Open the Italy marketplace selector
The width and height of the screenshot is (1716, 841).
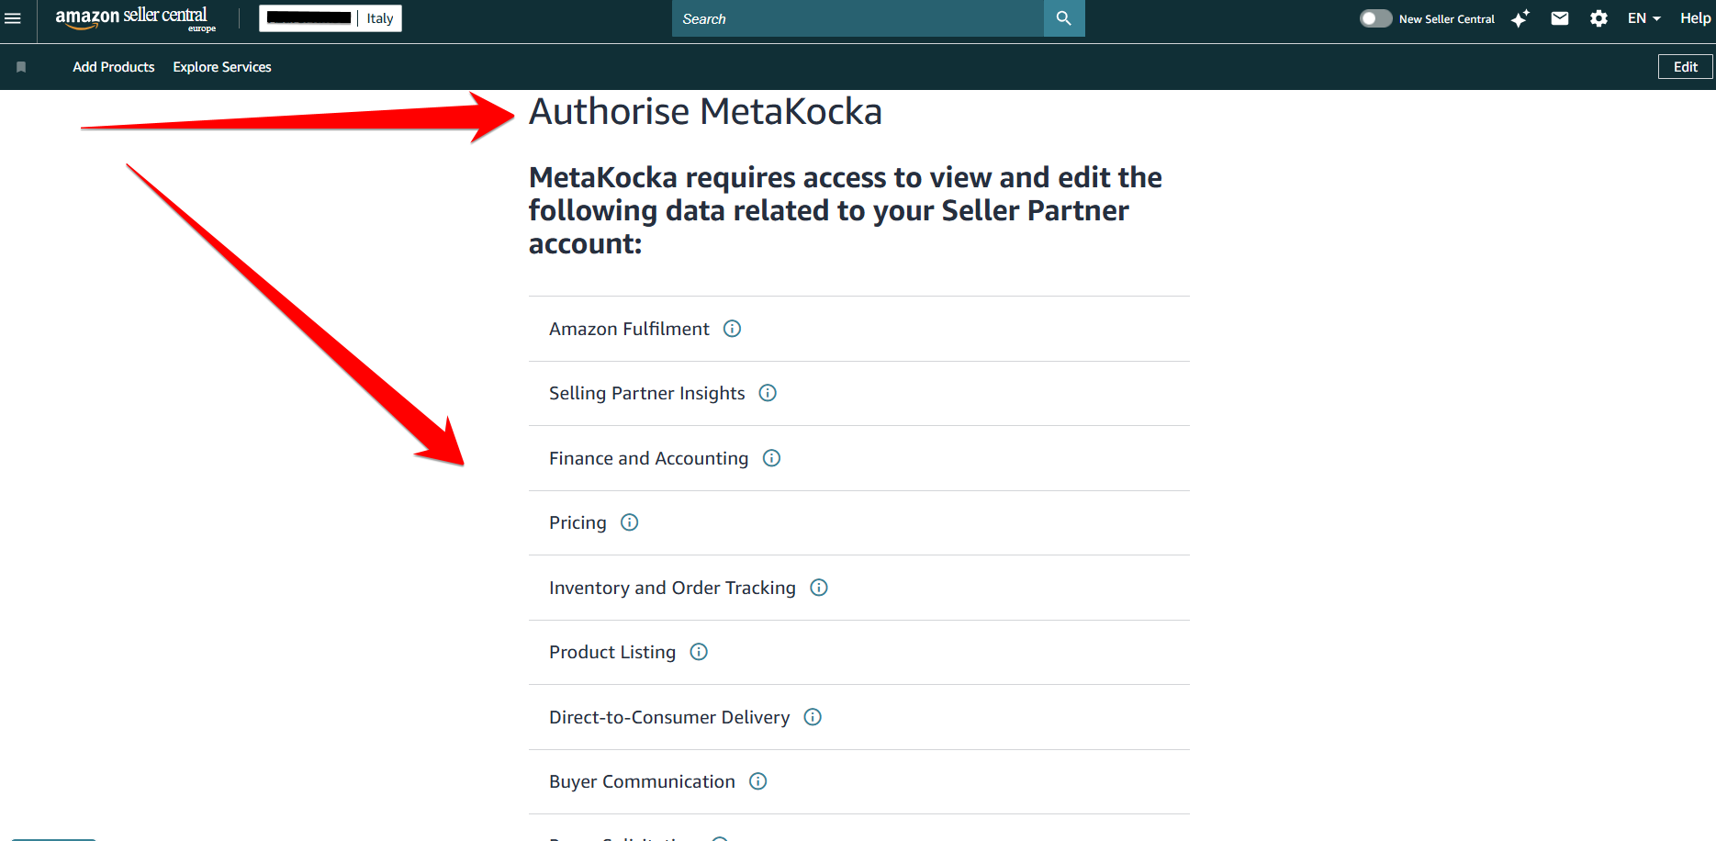coord(331,18)
